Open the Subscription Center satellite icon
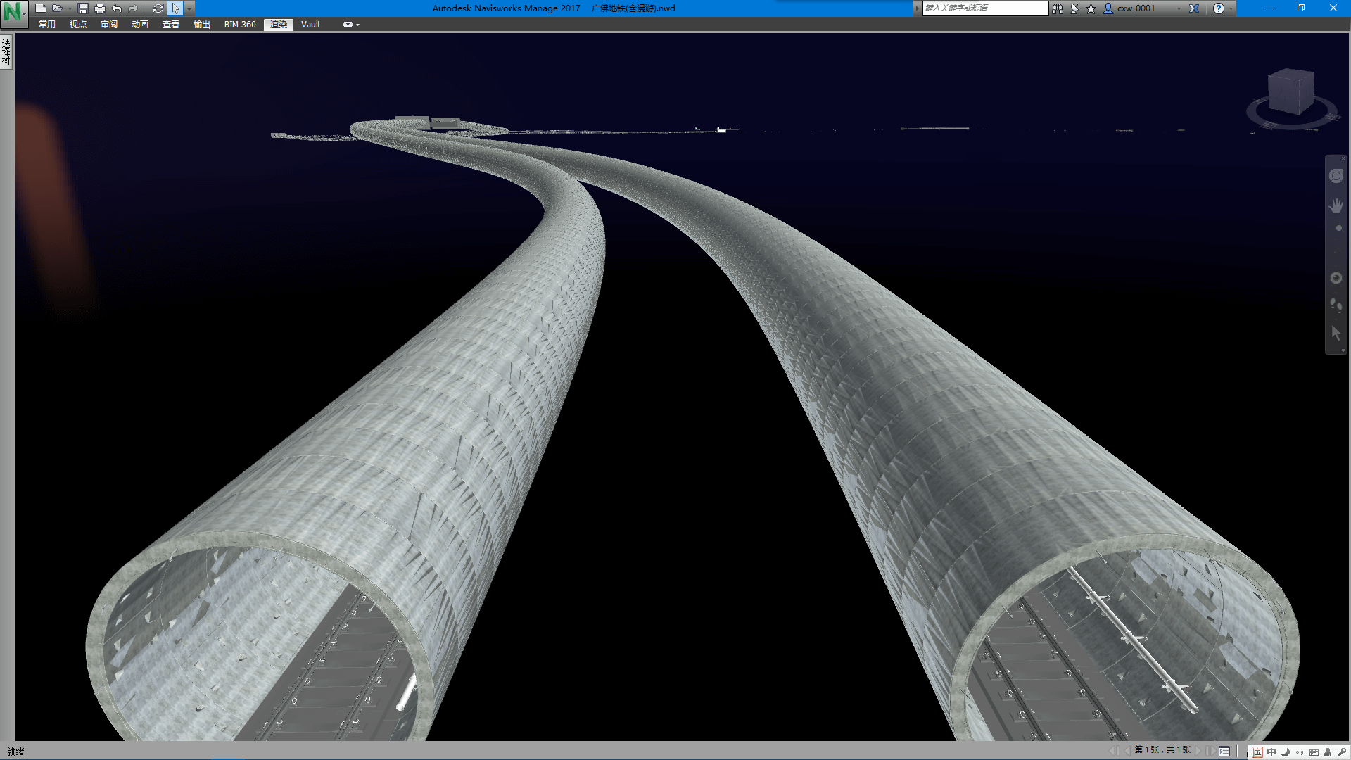The image size is (1351, 760). pos(1074,8)
